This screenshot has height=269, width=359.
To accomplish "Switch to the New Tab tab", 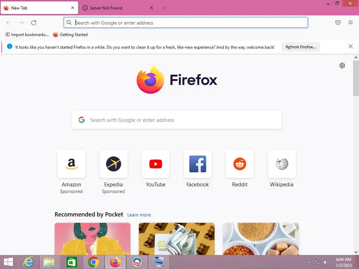I will click(39, 8).
